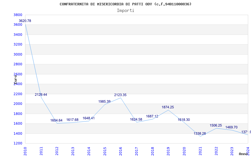Screen dimensions: 251x157
Task: Click the 1985.39 data label
Action: pos(104,101)
